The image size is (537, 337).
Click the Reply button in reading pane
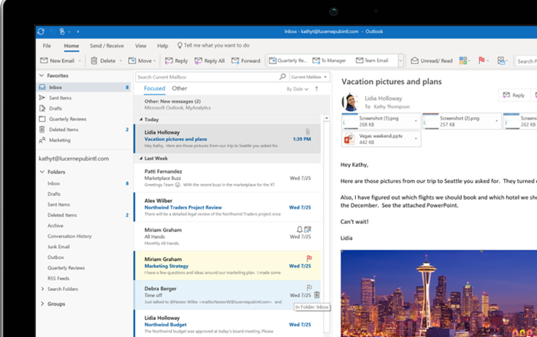pos(514,95)
